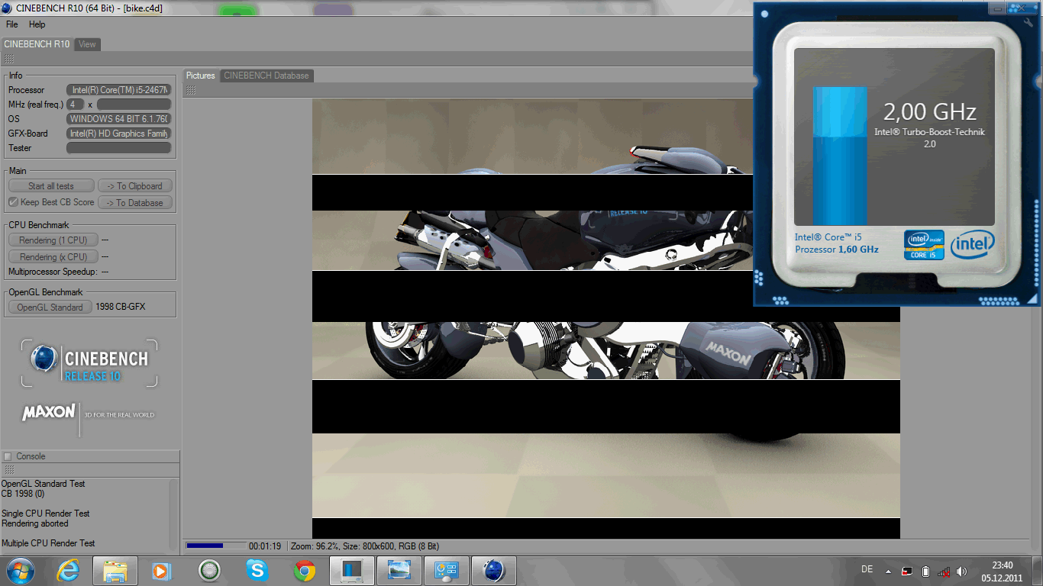
Task: Launch Google Chrome from taskbar
Action: coord(305,570)
